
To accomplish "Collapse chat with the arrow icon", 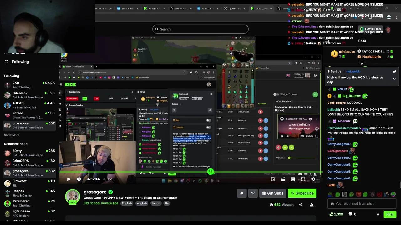I will 327,41.
